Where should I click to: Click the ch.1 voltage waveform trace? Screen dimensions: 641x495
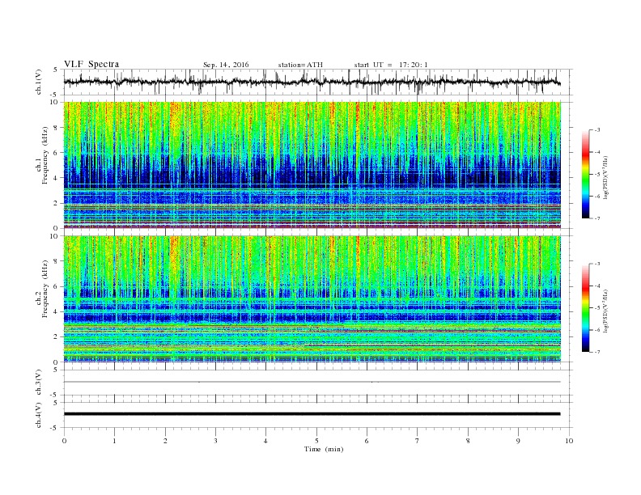click(312, 82)
